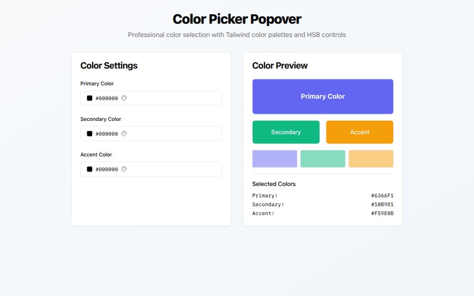474x296 pixels.
Task: Click the Primary Color hex input showing #000000
Action: [106, 98]
